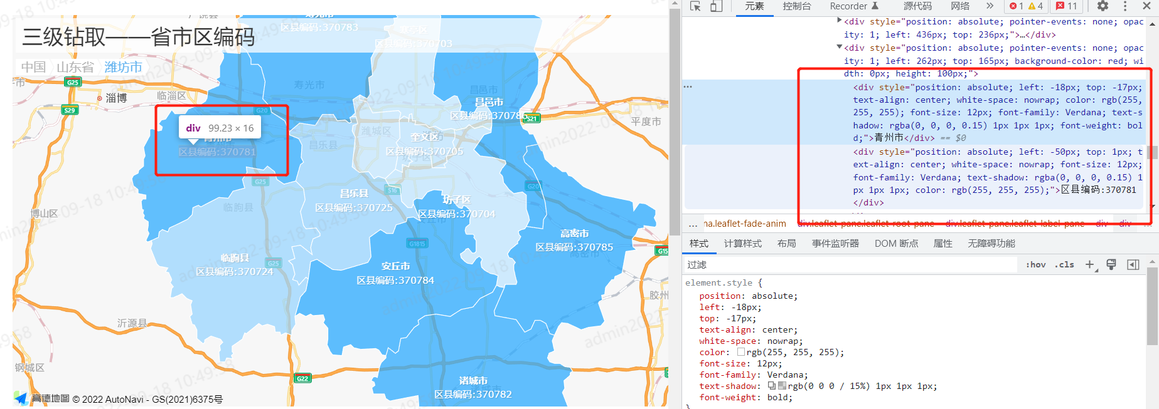
Task: Click the styles pane vertical scrollbar
Action: 1152,307
